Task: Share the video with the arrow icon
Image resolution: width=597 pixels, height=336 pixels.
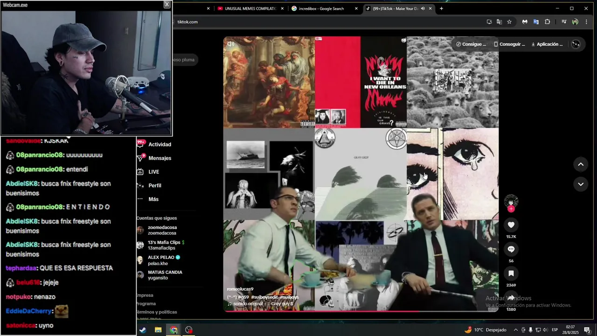Action: coord(511,298)
